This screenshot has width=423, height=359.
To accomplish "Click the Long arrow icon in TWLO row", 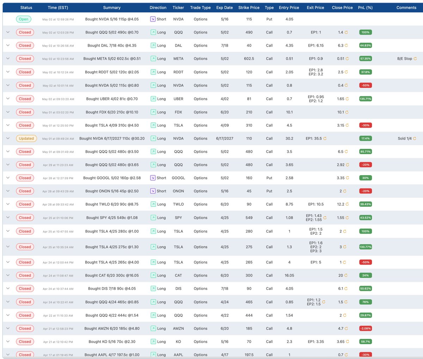I will (153, 204).
